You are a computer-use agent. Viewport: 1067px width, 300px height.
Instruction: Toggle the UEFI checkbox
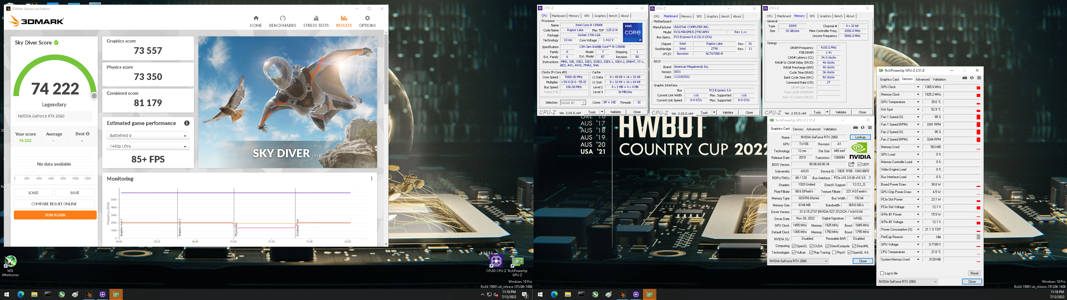click(x=860, y=164)
